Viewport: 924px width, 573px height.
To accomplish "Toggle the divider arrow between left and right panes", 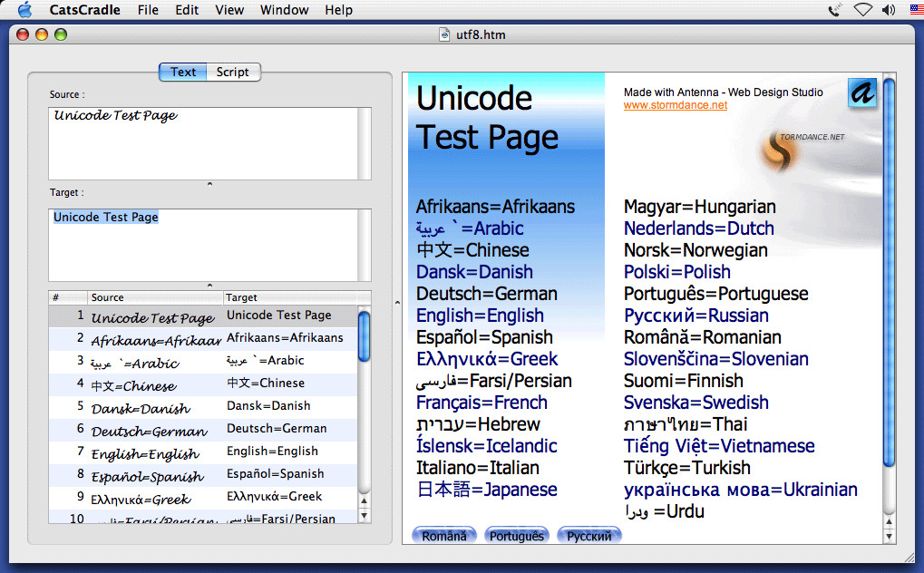I will click(x=397, y=303).
